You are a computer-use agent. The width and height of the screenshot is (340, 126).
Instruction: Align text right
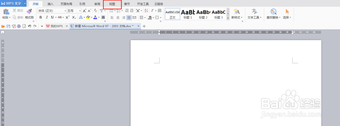124,18
